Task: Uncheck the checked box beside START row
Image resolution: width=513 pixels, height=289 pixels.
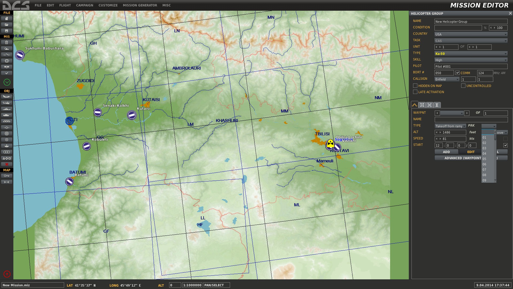Action: (x=506, y=145)
